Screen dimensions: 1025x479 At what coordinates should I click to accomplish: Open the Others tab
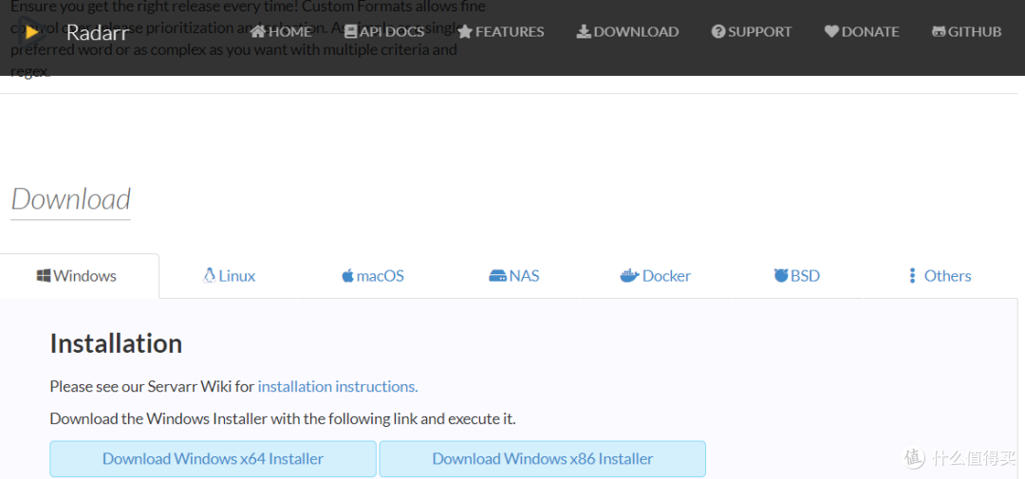[939, 276]
